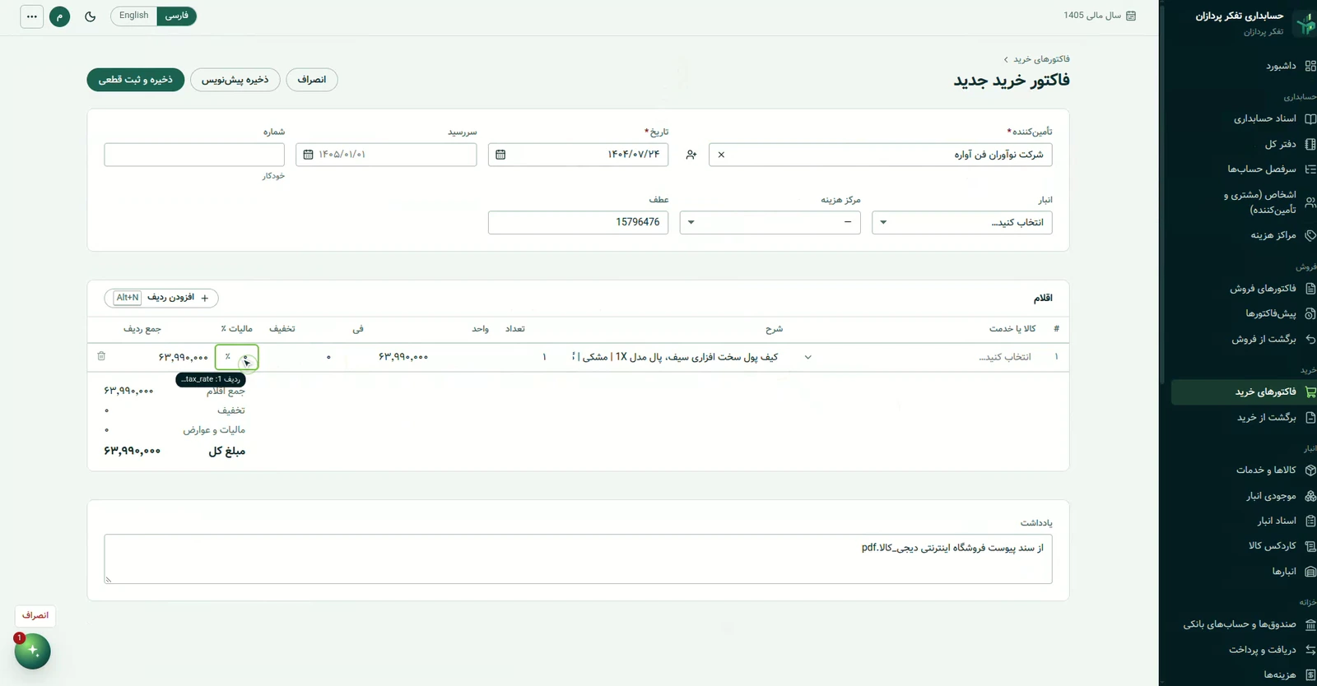Screen dimensions: 1317x686
Task: Click the row 1 tax rate field
Action: click(x=237, y=357)
